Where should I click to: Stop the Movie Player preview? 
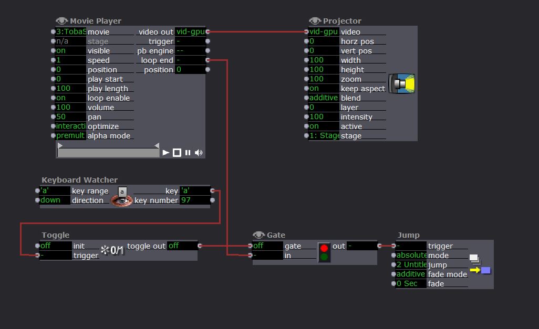[177, 153]
